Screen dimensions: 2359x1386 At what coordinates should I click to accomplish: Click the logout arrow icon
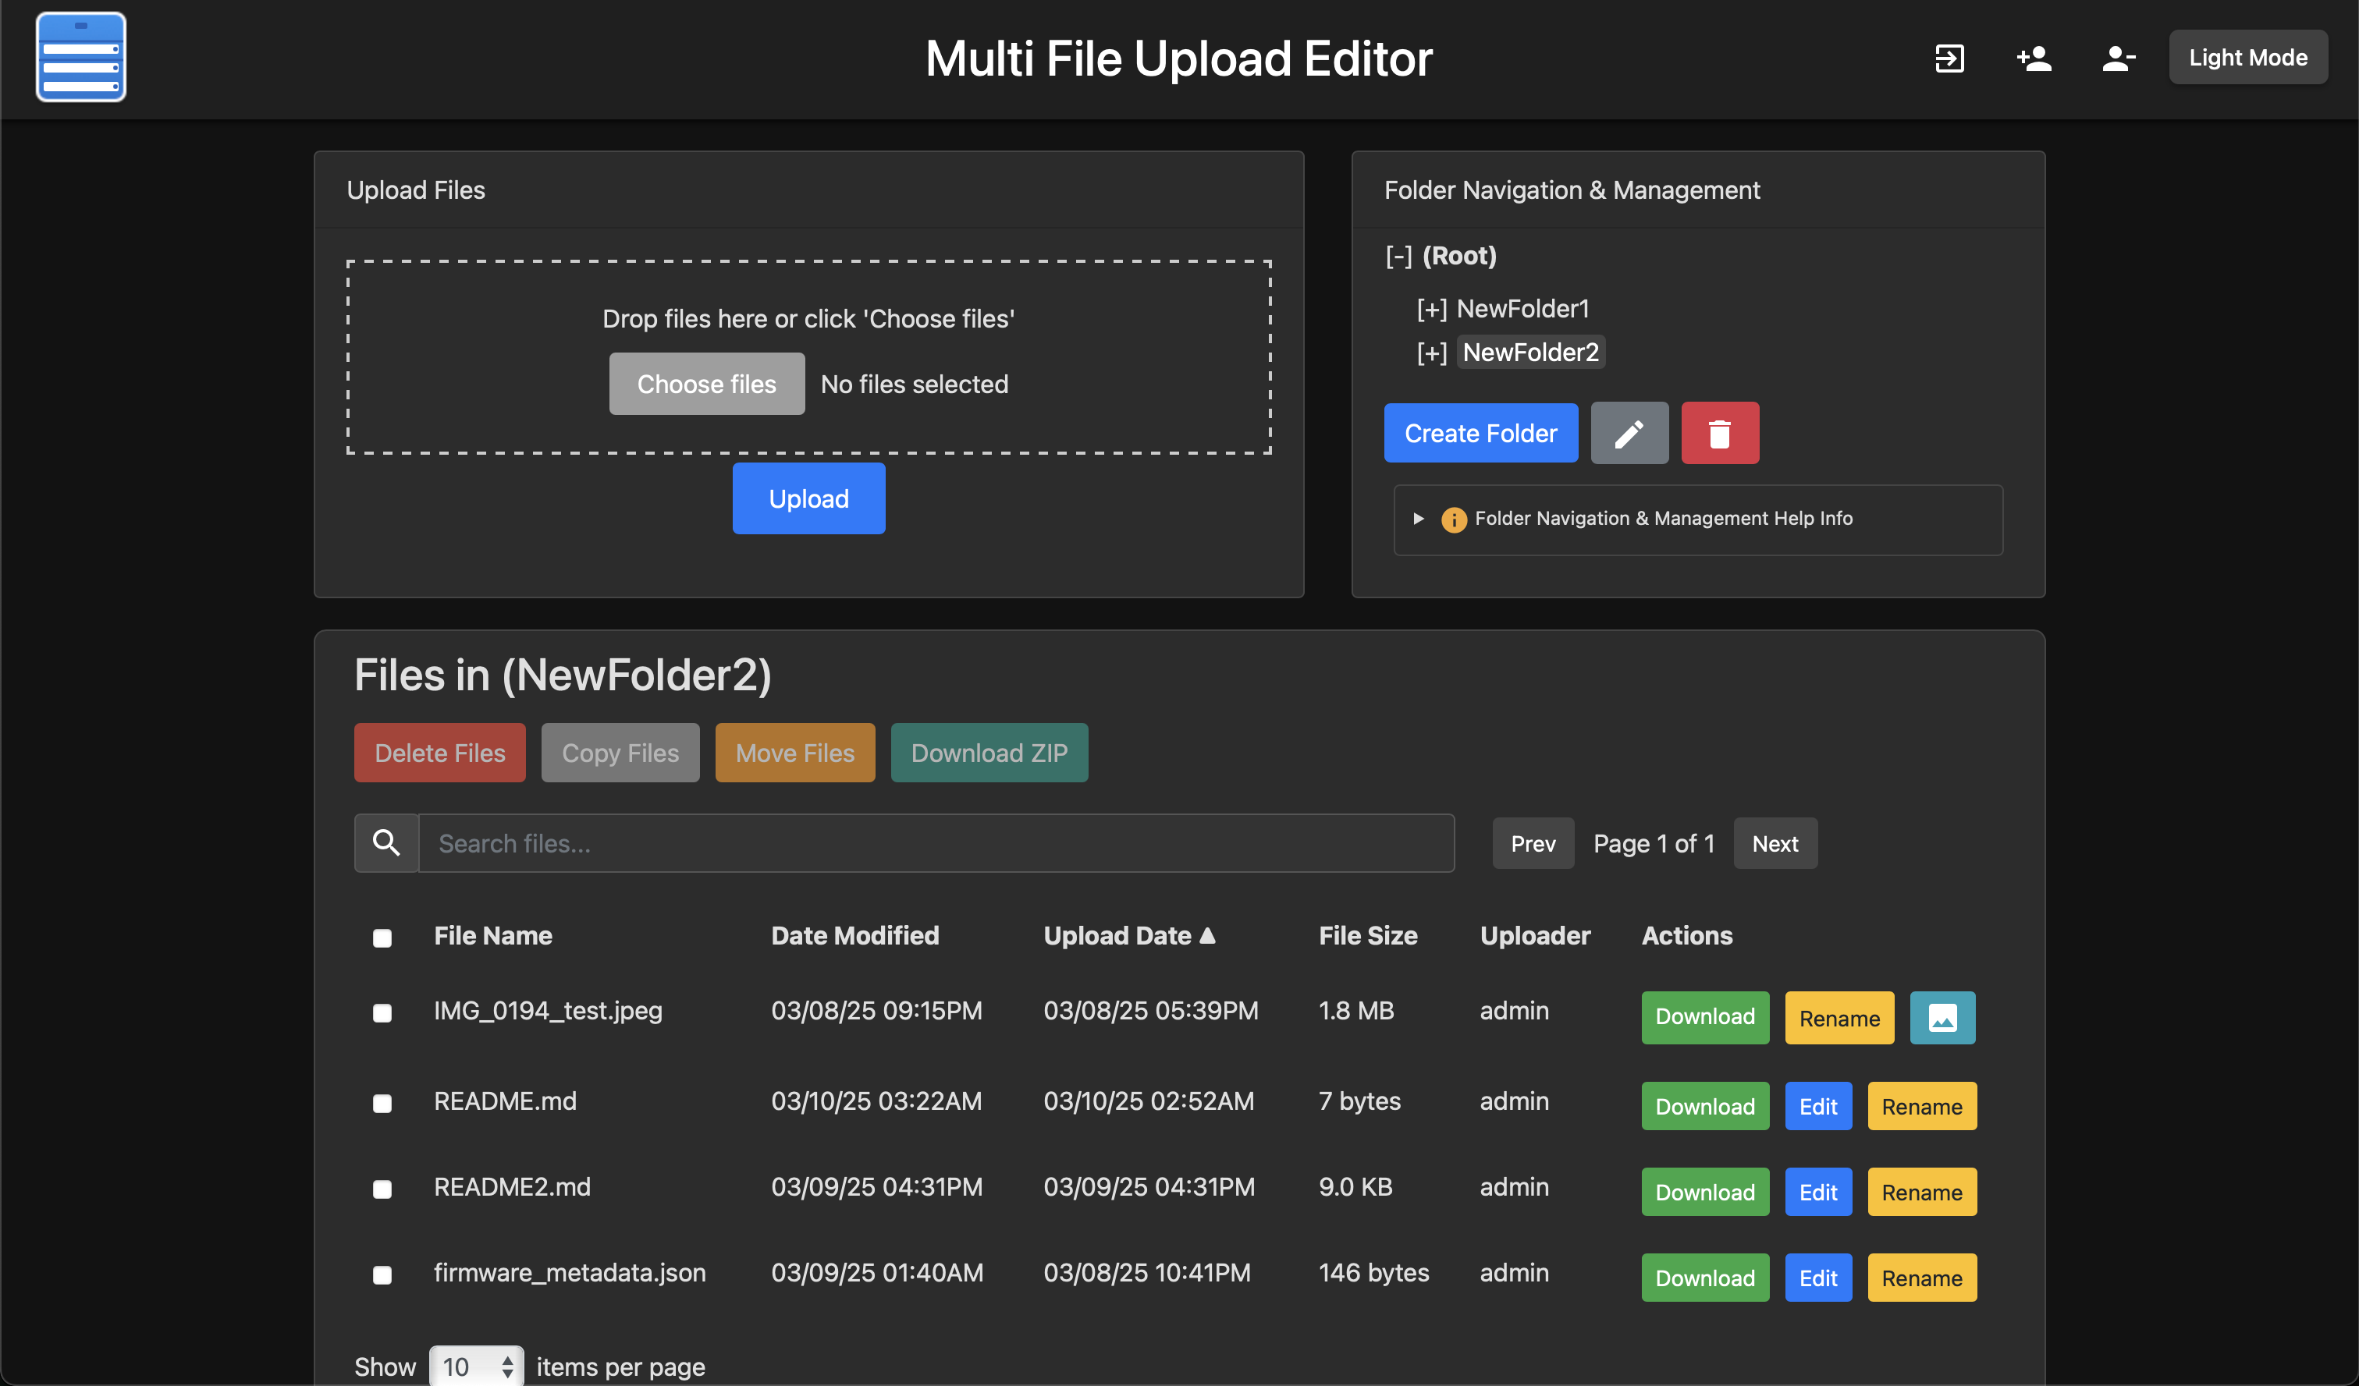click(x=1949, y=58)
